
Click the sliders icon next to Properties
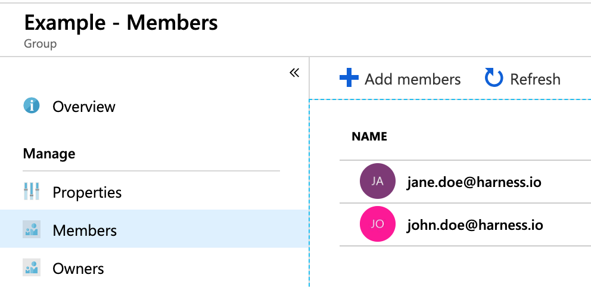(x=32, y=191)
